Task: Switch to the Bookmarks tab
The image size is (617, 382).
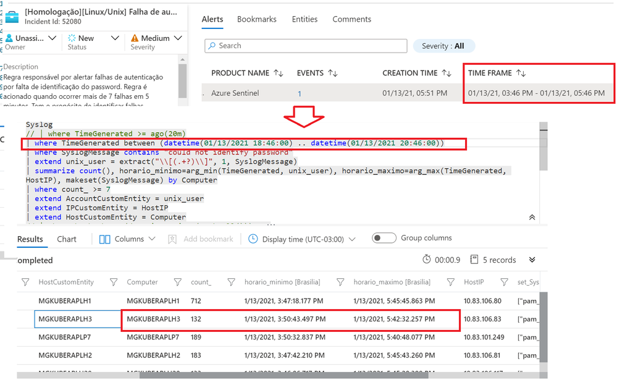Action: click(256, 19)
